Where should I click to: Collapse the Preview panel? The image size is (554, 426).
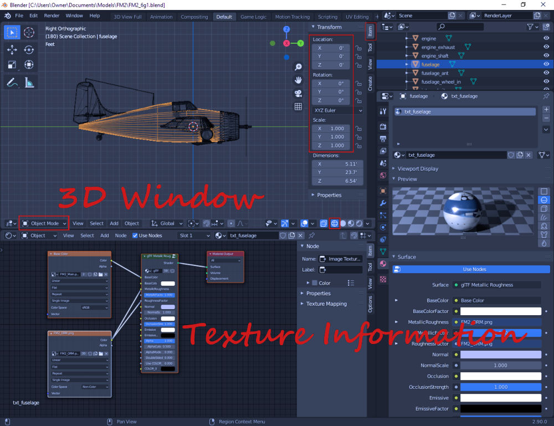407,179
